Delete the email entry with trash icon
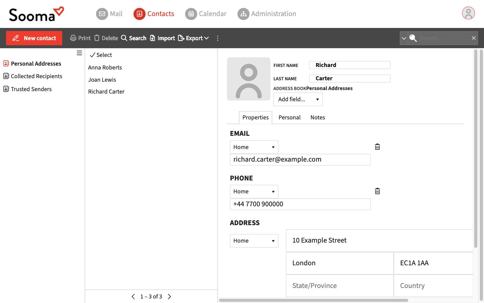This screenshot has width=484, height=303. (377, 147)
